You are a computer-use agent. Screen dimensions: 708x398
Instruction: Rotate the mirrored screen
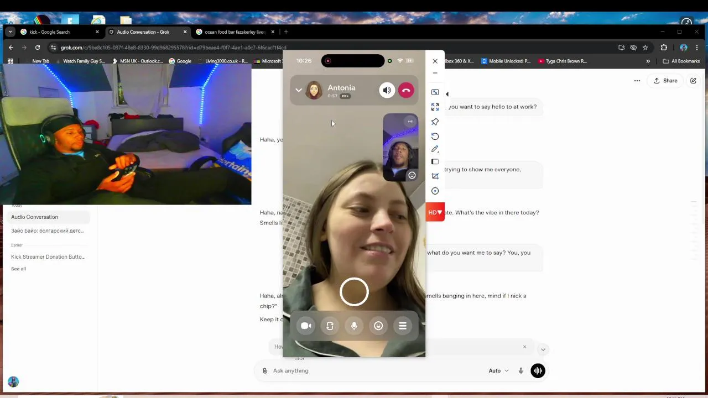pos(435,136)
